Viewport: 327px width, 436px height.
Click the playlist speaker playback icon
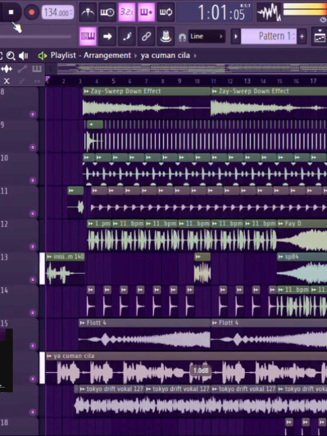coord(24,56)
